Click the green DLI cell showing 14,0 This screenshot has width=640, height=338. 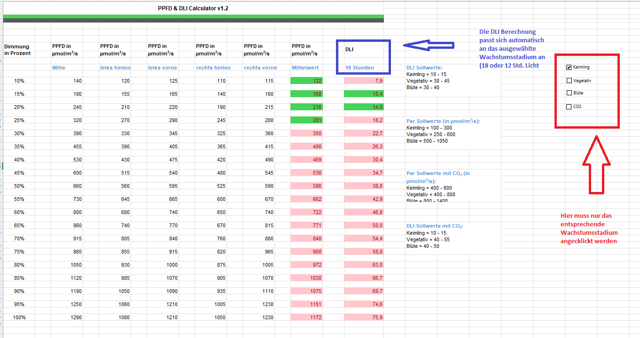(364, 107)
